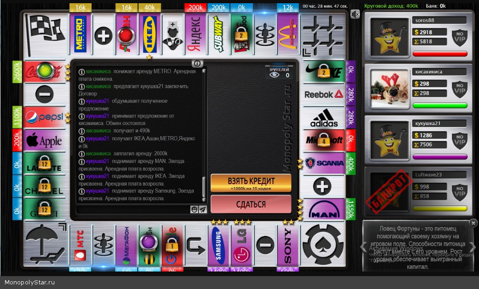Click the locked Microsoft cell
This screenshot has width=479, height=289.
[324, 140]
